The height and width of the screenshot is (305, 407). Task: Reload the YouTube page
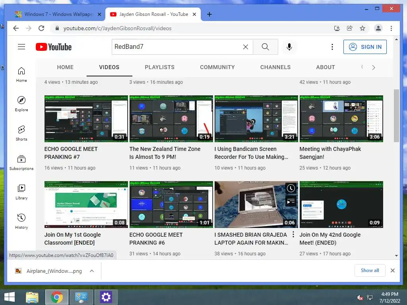click(41, 28)
